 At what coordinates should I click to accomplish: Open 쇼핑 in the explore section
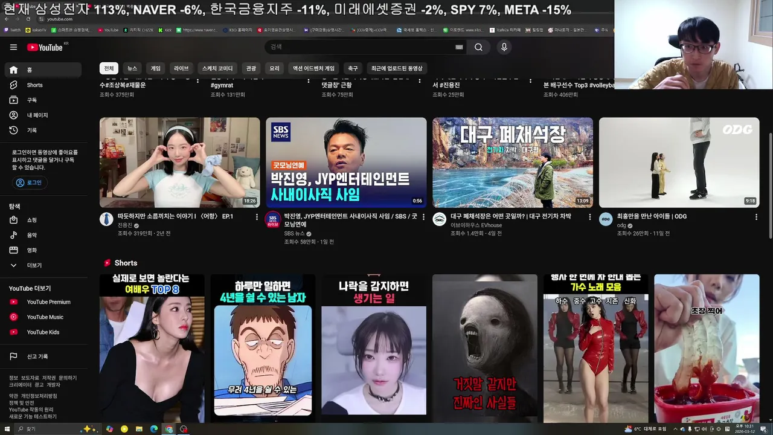42,220
